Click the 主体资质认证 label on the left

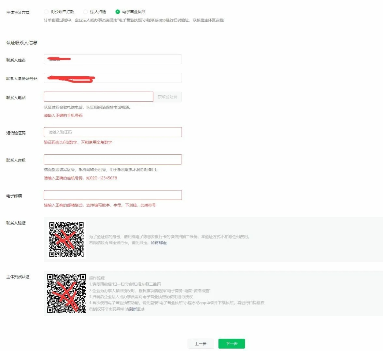pos(18,277)
